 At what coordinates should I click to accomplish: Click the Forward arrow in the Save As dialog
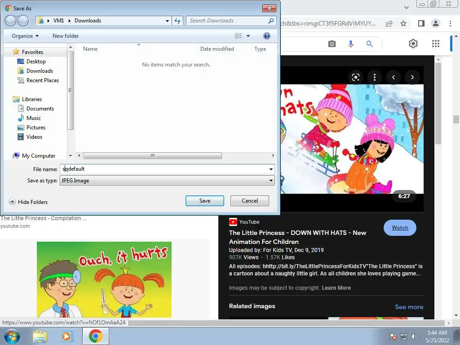pyautogui.click(x=22, y=21)
